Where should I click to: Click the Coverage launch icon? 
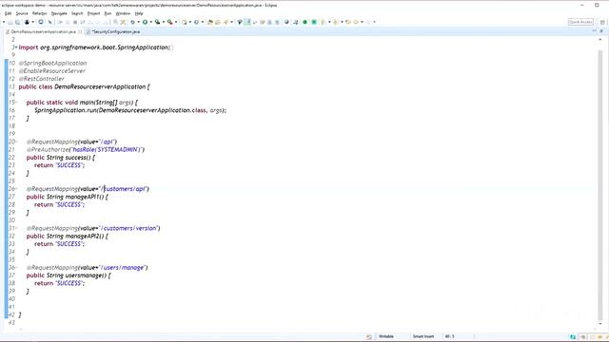coord(157,22)
